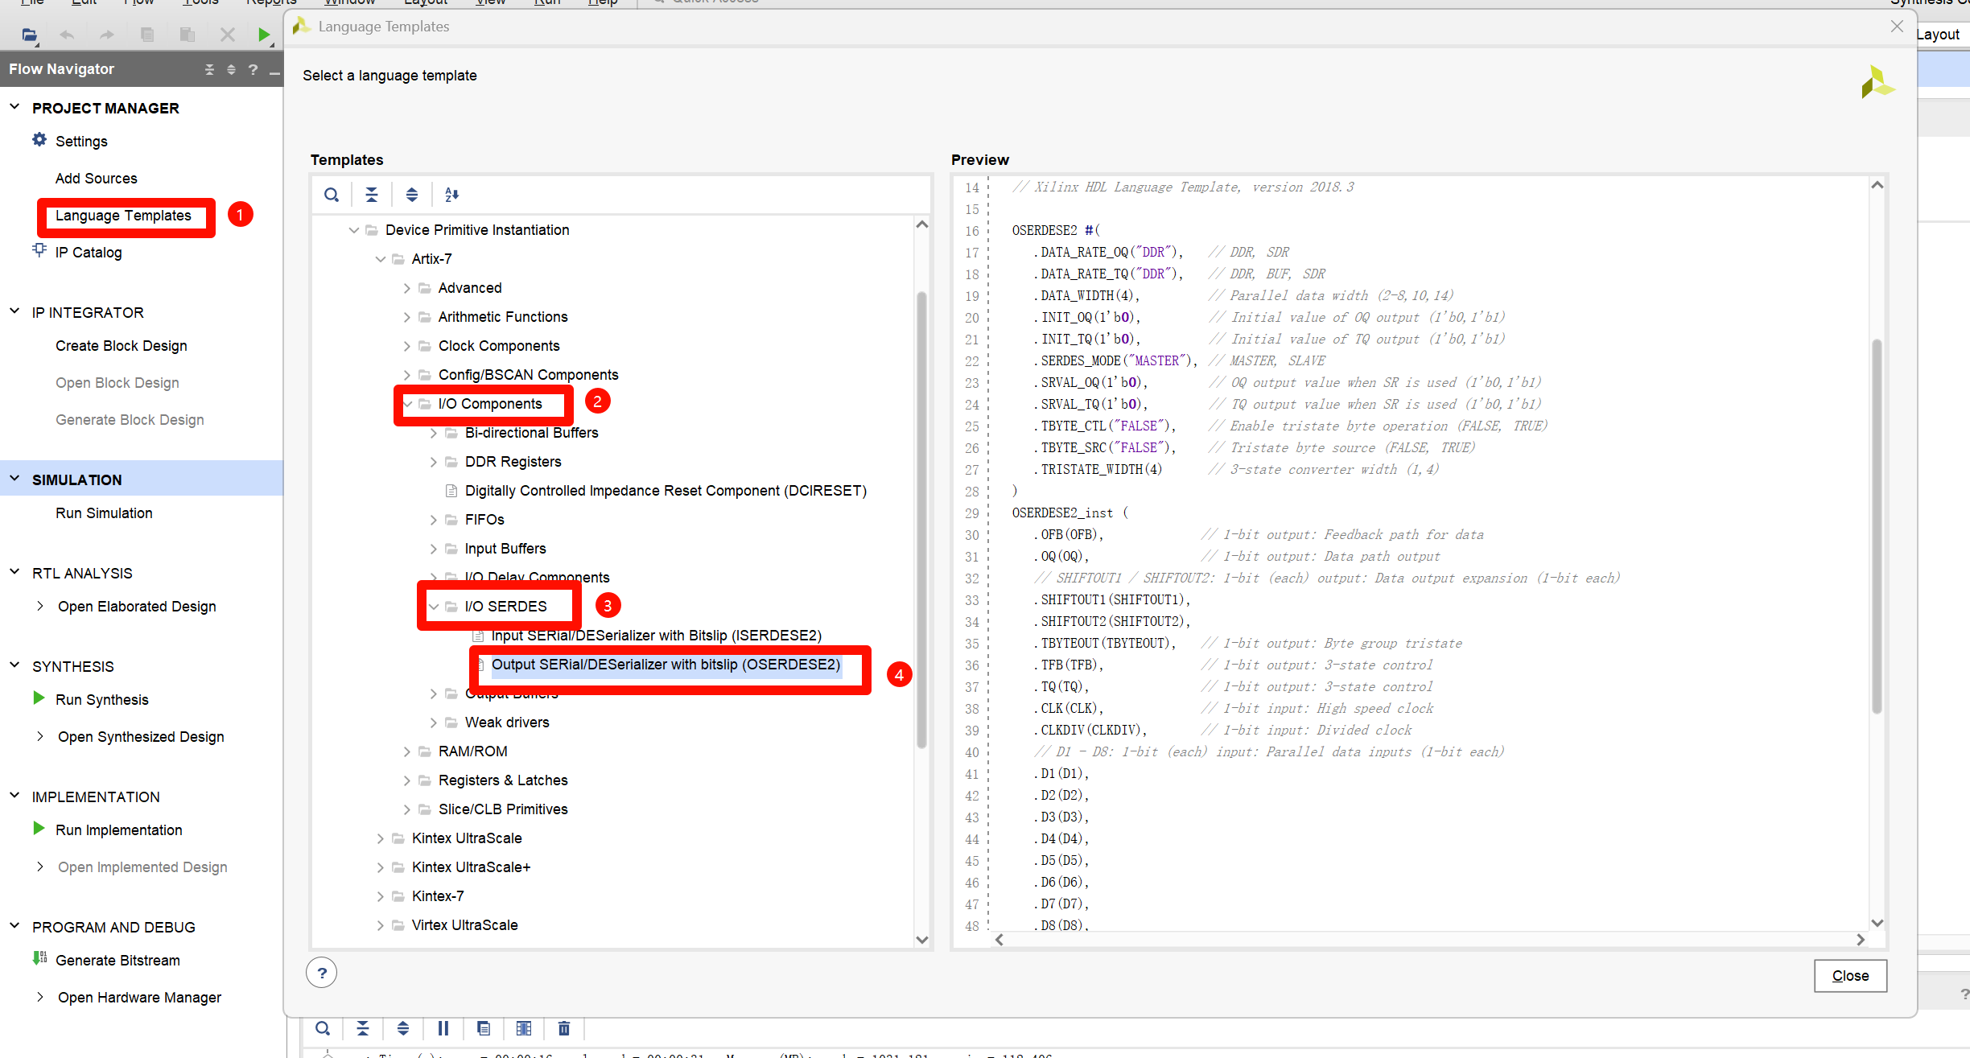Select the ISERDESE2 template item
Screen dimensions: 1970x1058
tap(656, 636)
